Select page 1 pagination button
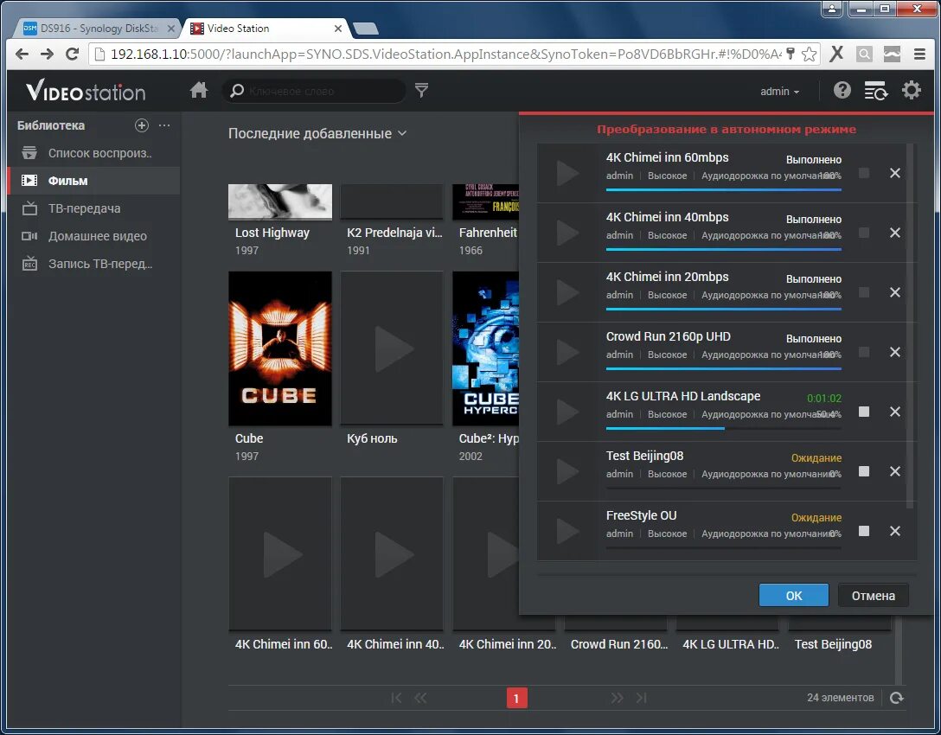Image resolution: width=941 pixels, height=735 pixels. (516, 699)
